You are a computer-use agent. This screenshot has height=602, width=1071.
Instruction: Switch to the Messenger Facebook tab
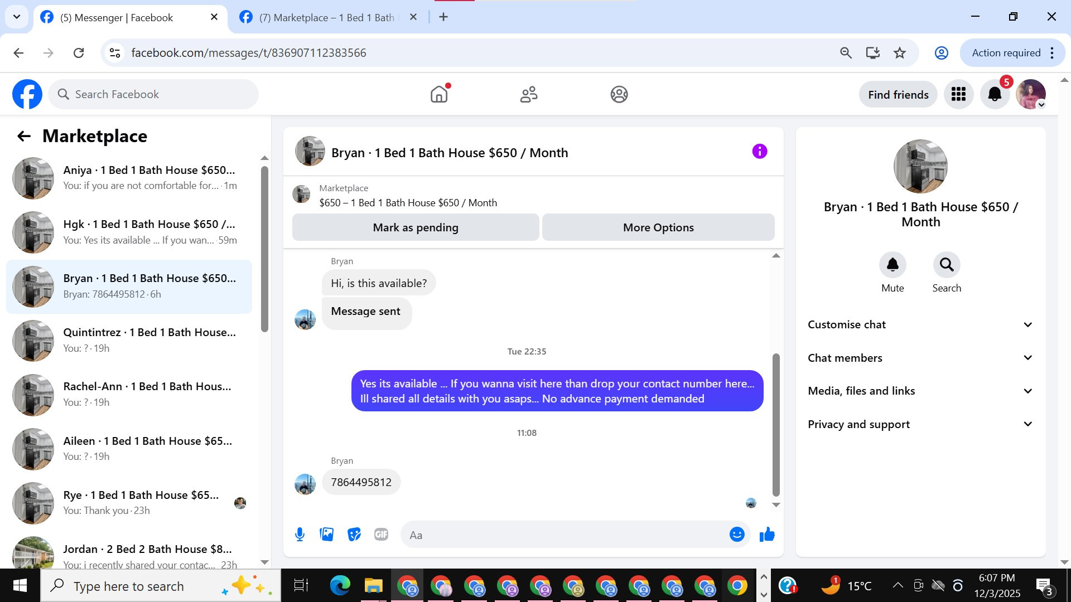130,17
